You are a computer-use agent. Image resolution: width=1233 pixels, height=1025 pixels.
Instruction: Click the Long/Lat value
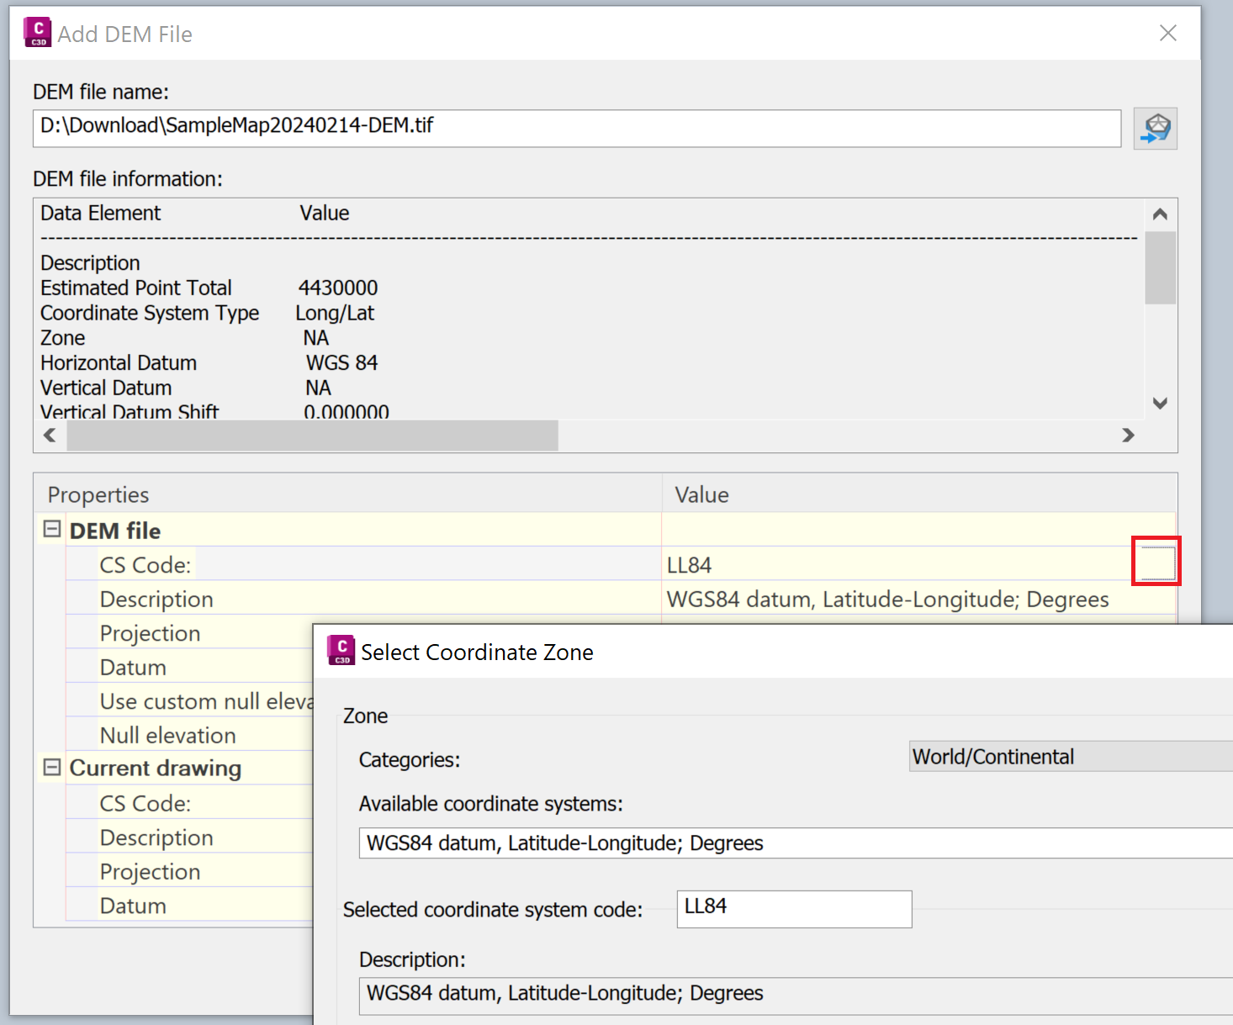pyautogui.click(x=335, y=313)
